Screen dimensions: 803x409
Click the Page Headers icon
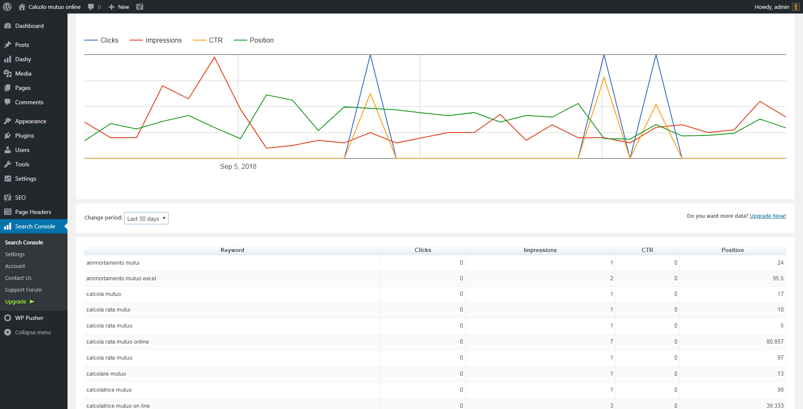click(x=8, y=212)
